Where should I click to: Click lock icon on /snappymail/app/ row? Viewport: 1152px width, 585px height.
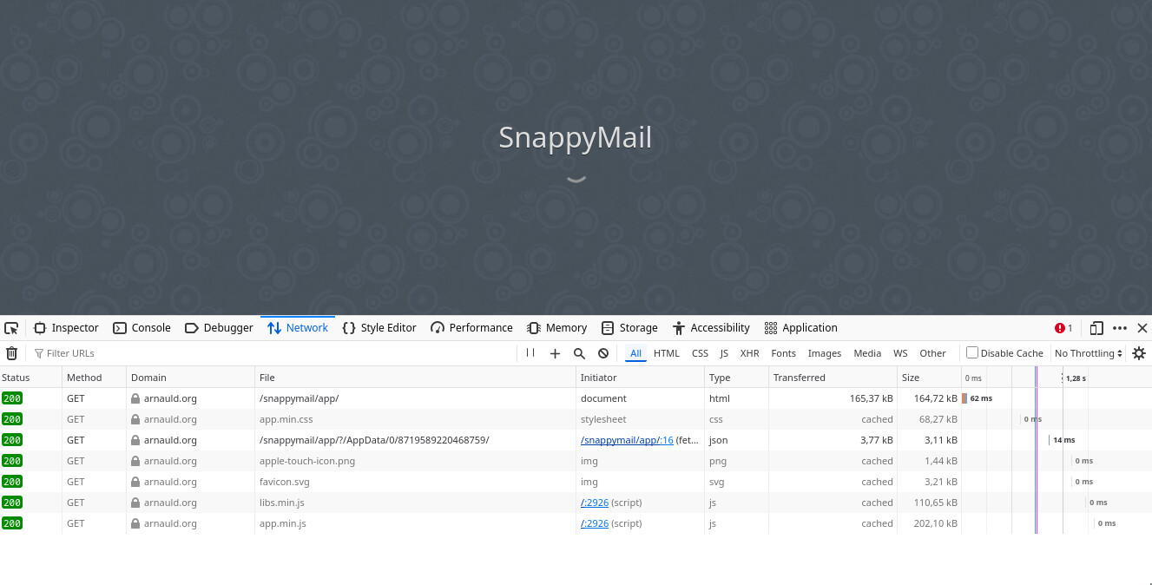click(x=135, y=398)
